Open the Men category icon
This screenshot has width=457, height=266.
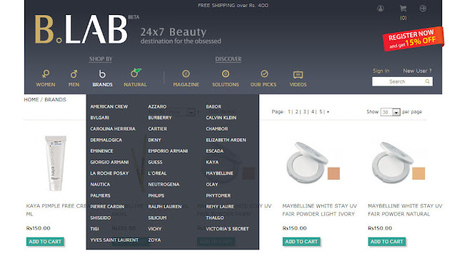(74, 74)
